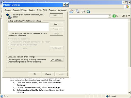The width and height of the screenshot is (131, 98).
Task: Click the Windows flag logo
Action: coord(127,7)
